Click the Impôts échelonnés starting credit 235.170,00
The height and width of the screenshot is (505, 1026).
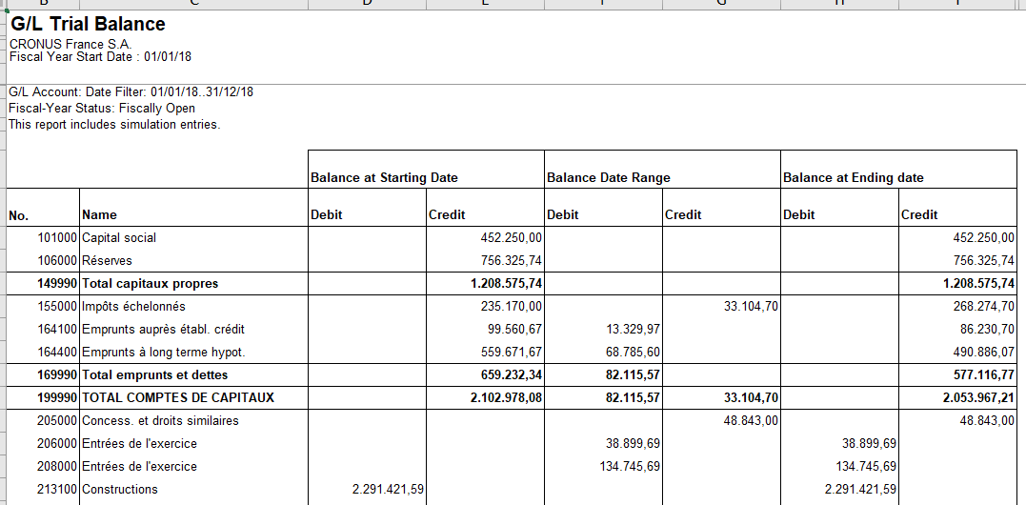[512, 307]
